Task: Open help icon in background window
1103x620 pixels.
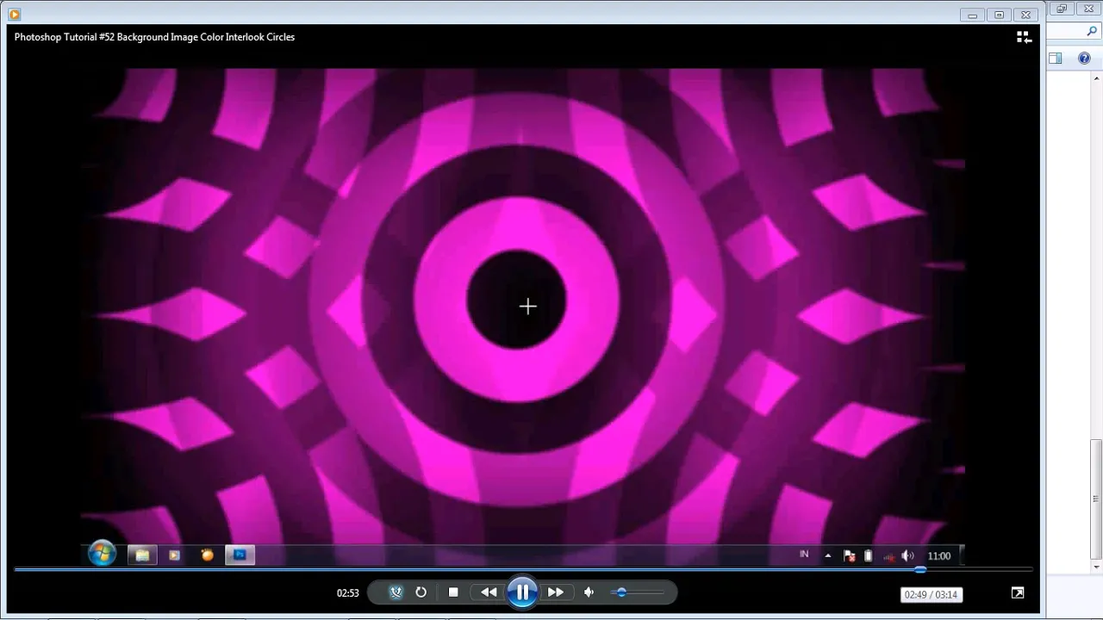Action: pos(1084,59)
